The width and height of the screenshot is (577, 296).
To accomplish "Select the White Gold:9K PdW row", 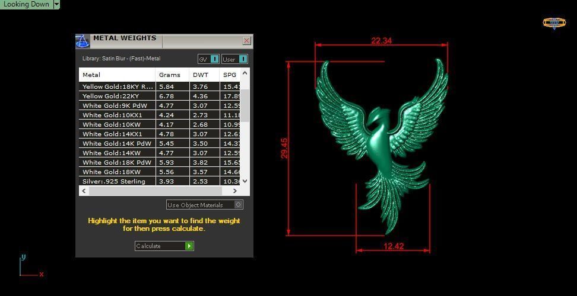I will tap(160, 105).
